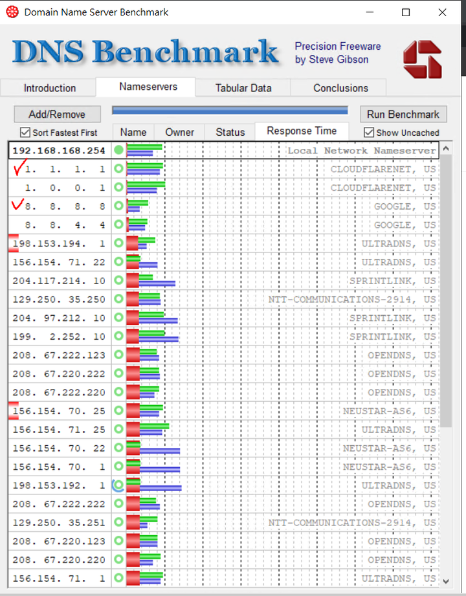Click status circle for 156.154.71.25
Image resolution: width=466 pixels, height=596 pixels.
(118, 429)
